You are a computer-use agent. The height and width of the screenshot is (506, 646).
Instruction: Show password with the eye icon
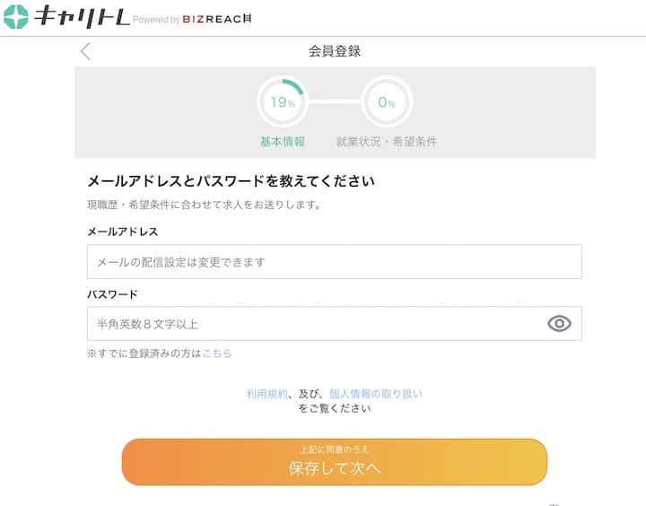click(559, 324)
